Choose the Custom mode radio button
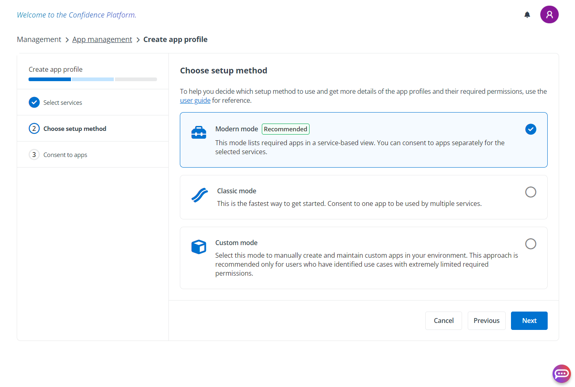 (530, 244)
